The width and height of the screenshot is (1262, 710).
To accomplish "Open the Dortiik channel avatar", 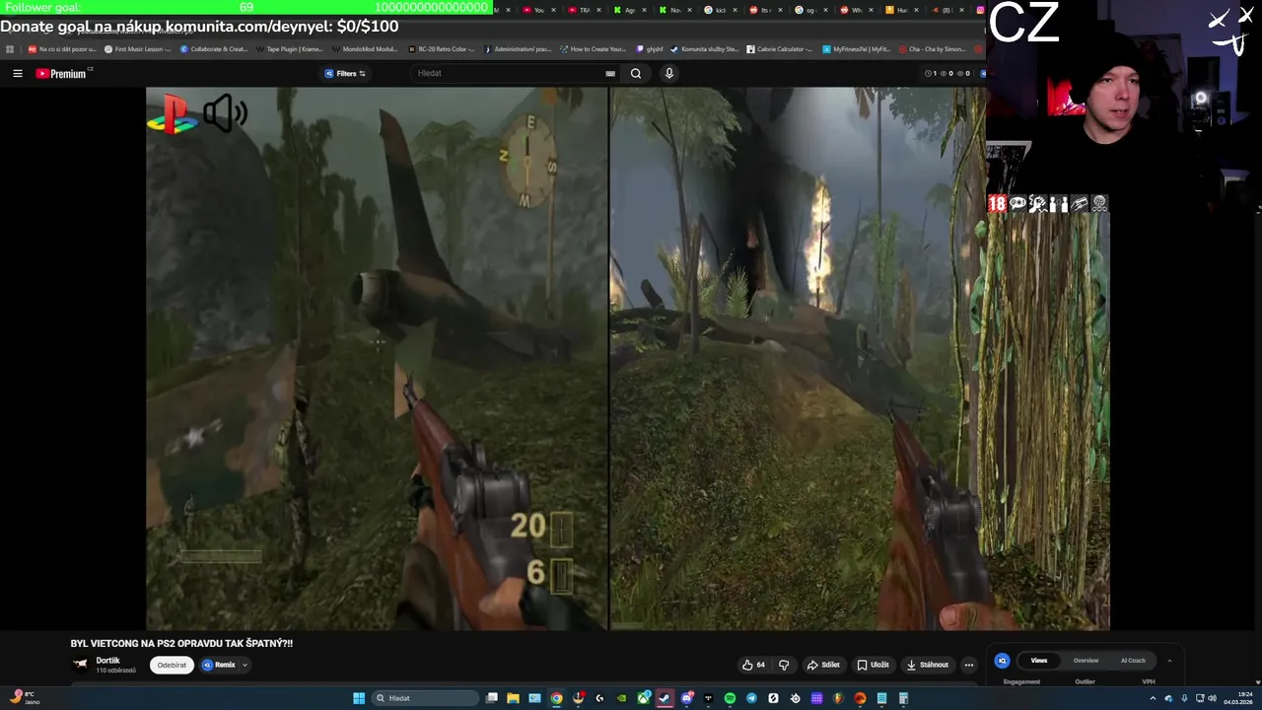I will [x=80, y=665].
